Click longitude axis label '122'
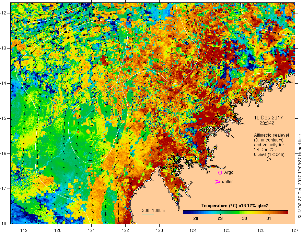The height and width of the screenshot is (234, 302). coord(125,230)
